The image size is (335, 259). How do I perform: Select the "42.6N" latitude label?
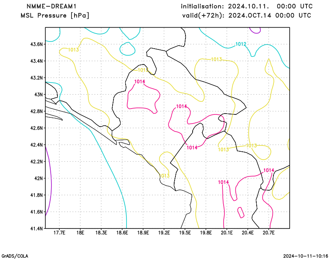(36, 128)
